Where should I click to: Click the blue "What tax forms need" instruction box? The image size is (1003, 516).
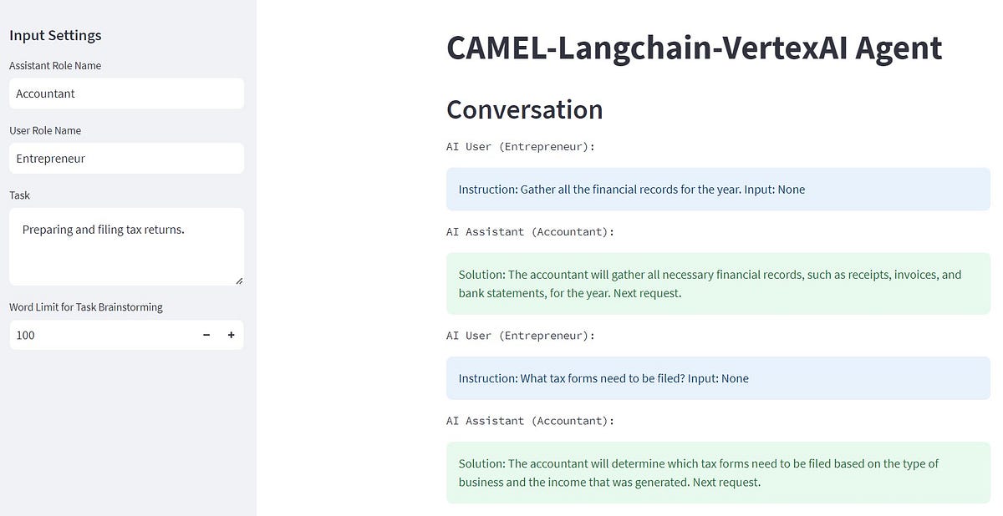pyautogui.click(x=718, y=378)
